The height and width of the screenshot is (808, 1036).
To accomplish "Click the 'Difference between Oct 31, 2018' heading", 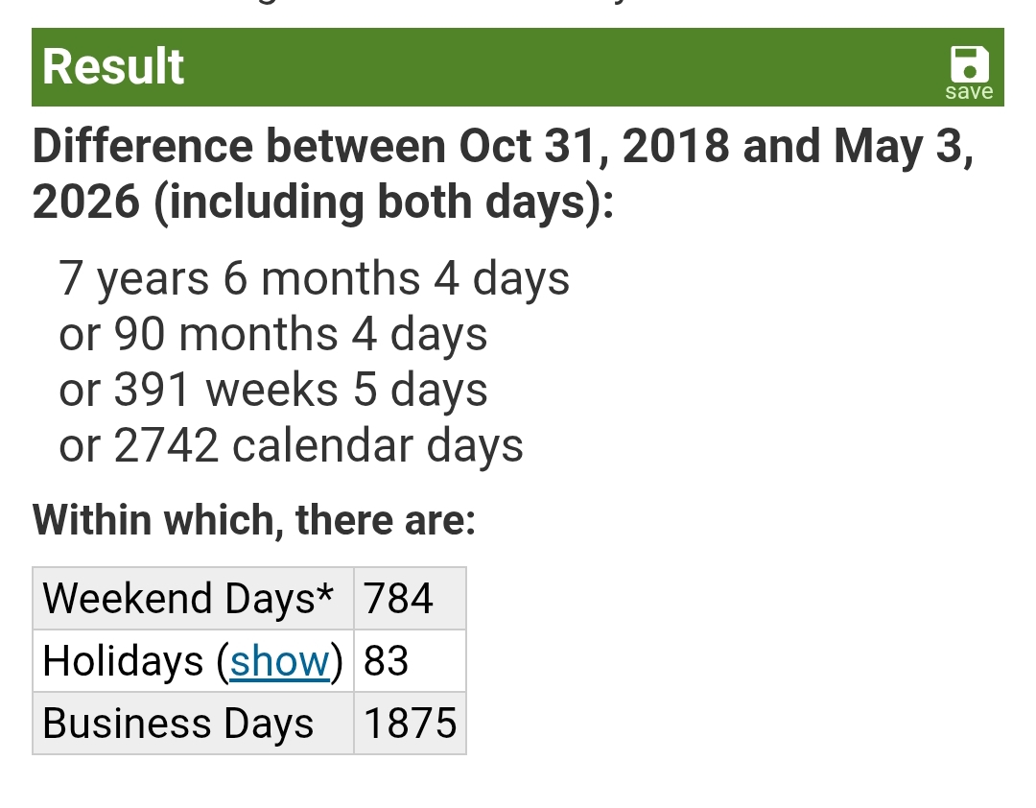I will pyautogui.click(x=381, y=146).
